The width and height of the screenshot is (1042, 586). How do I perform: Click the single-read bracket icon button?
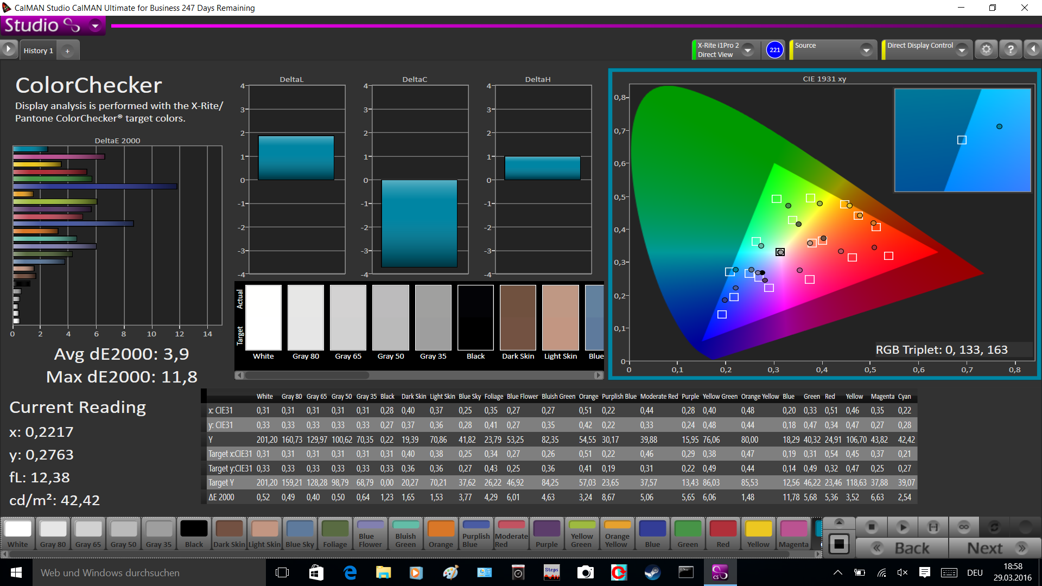point(933,527)
